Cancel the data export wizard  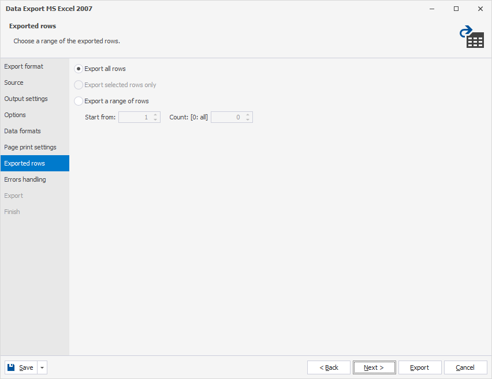click(x=465, y=367)
